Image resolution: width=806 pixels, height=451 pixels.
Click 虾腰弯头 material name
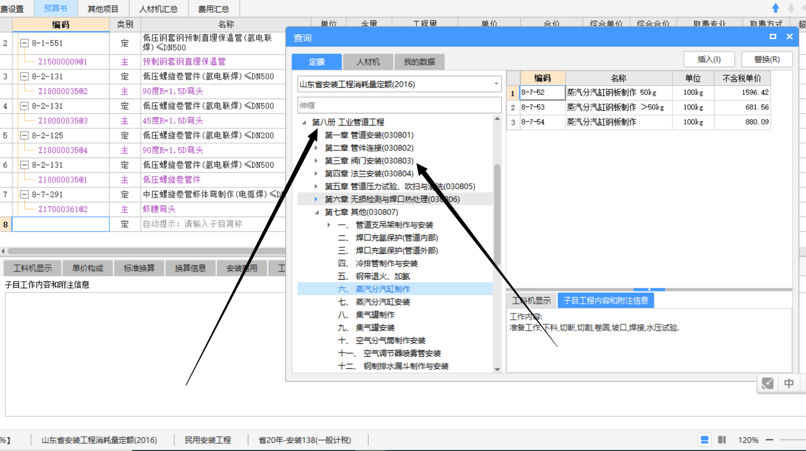(159, 209)
